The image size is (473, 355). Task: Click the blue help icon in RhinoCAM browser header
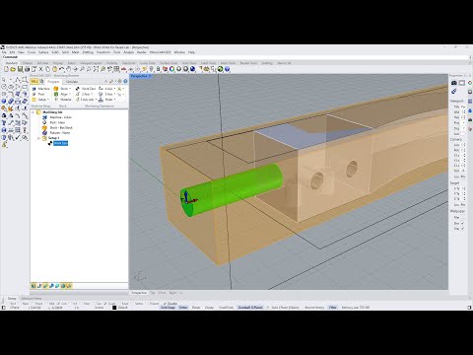point(125,81)
